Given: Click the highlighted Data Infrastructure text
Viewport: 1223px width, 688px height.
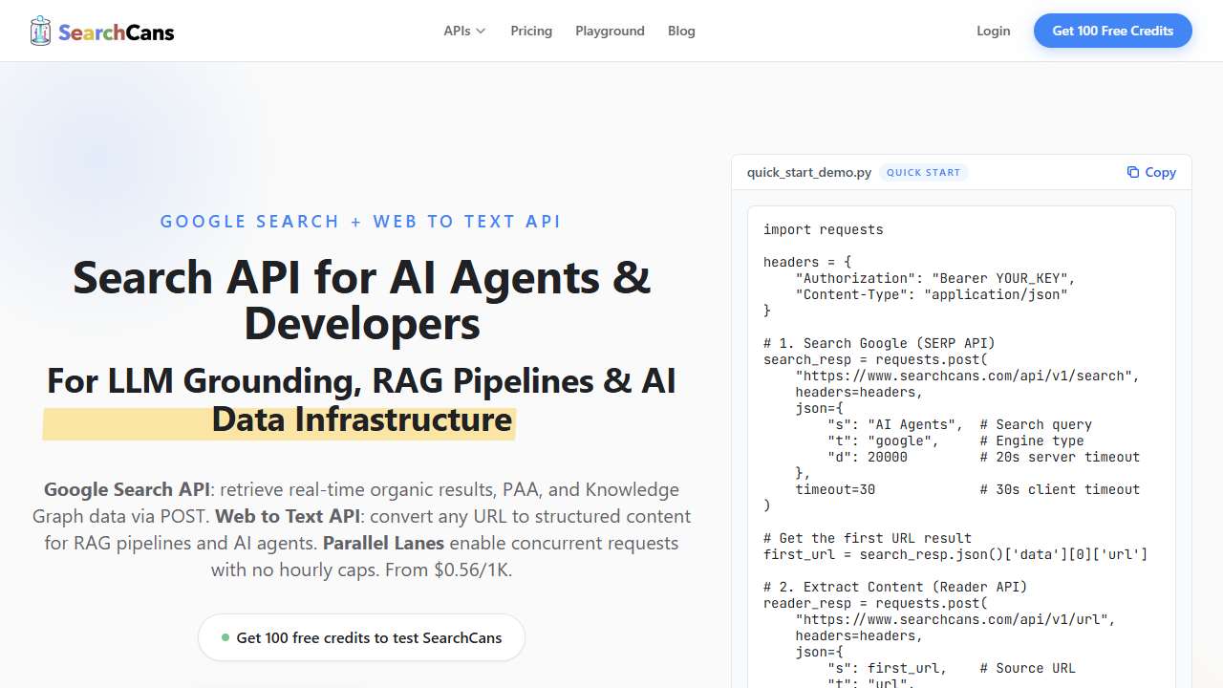Looking at the screenshot, I should [362, 419].
